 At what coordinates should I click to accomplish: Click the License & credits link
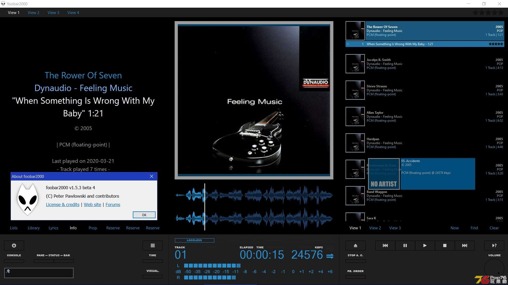coord(62,204)
